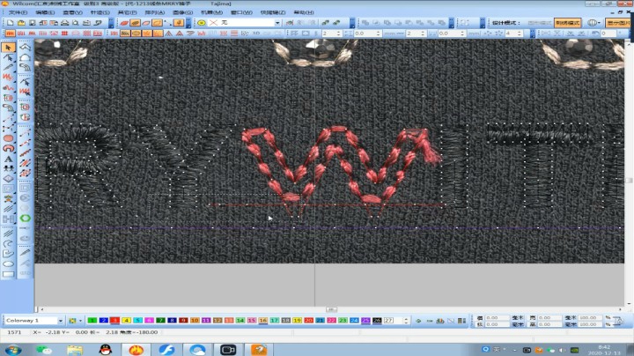The height and width of the screenshot is (356, 634).
Task: Select green color swatch 1
Action: point(92,321)
